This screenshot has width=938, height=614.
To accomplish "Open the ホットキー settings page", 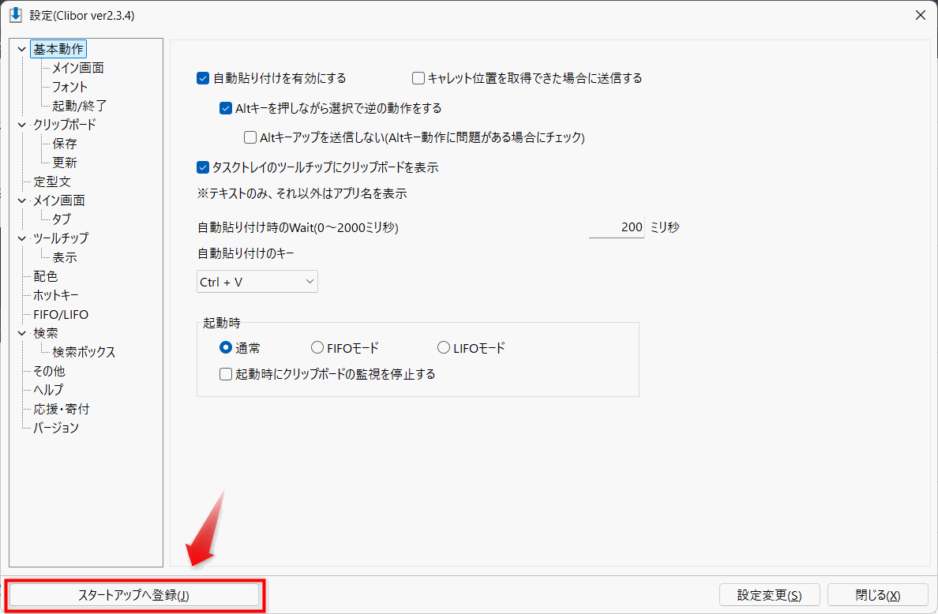I will (56, 295).
